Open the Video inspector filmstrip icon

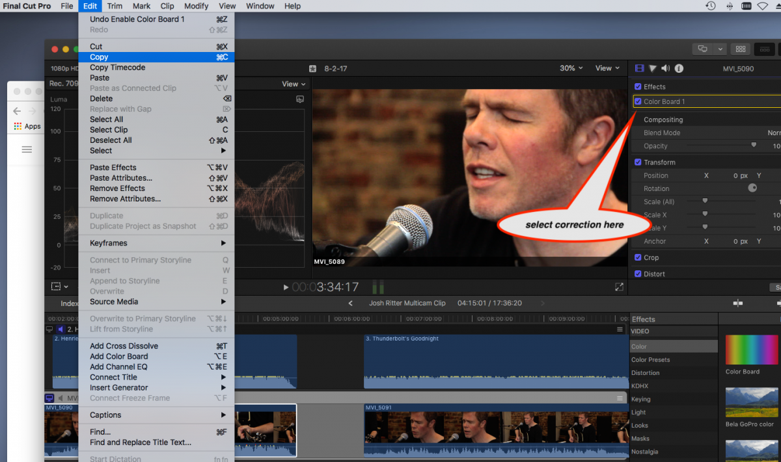tap(639, 68)
